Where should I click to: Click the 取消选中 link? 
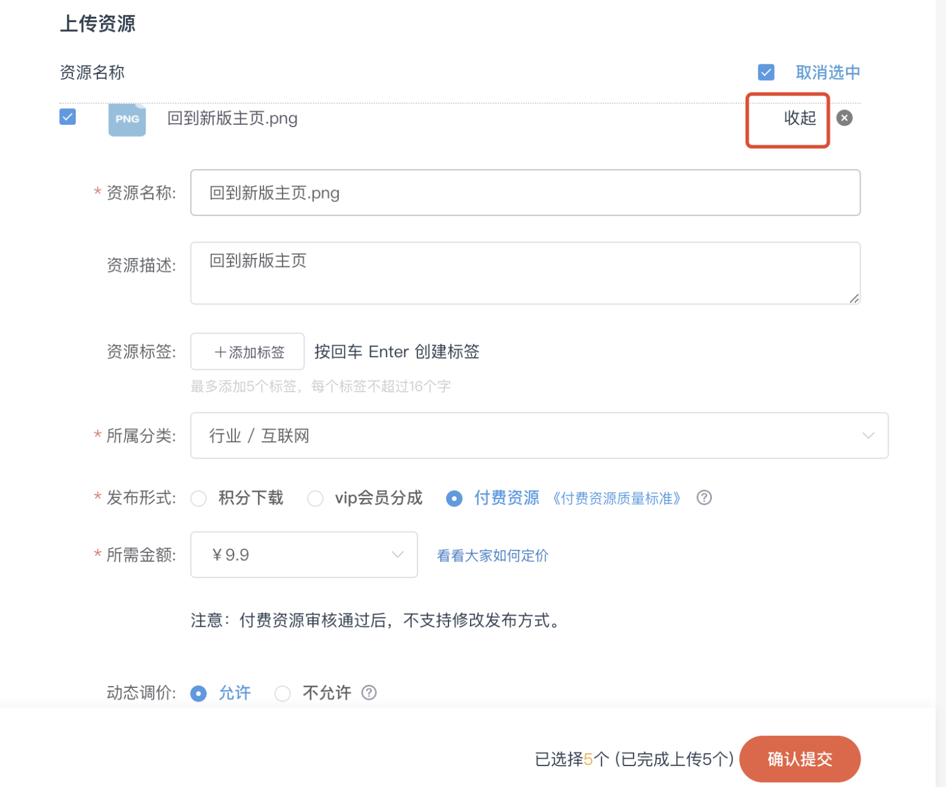click(828, 72)
